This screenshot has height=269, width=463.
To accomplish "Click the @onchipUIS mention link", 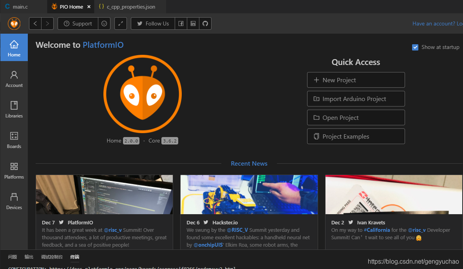I will tap(208, 245).
